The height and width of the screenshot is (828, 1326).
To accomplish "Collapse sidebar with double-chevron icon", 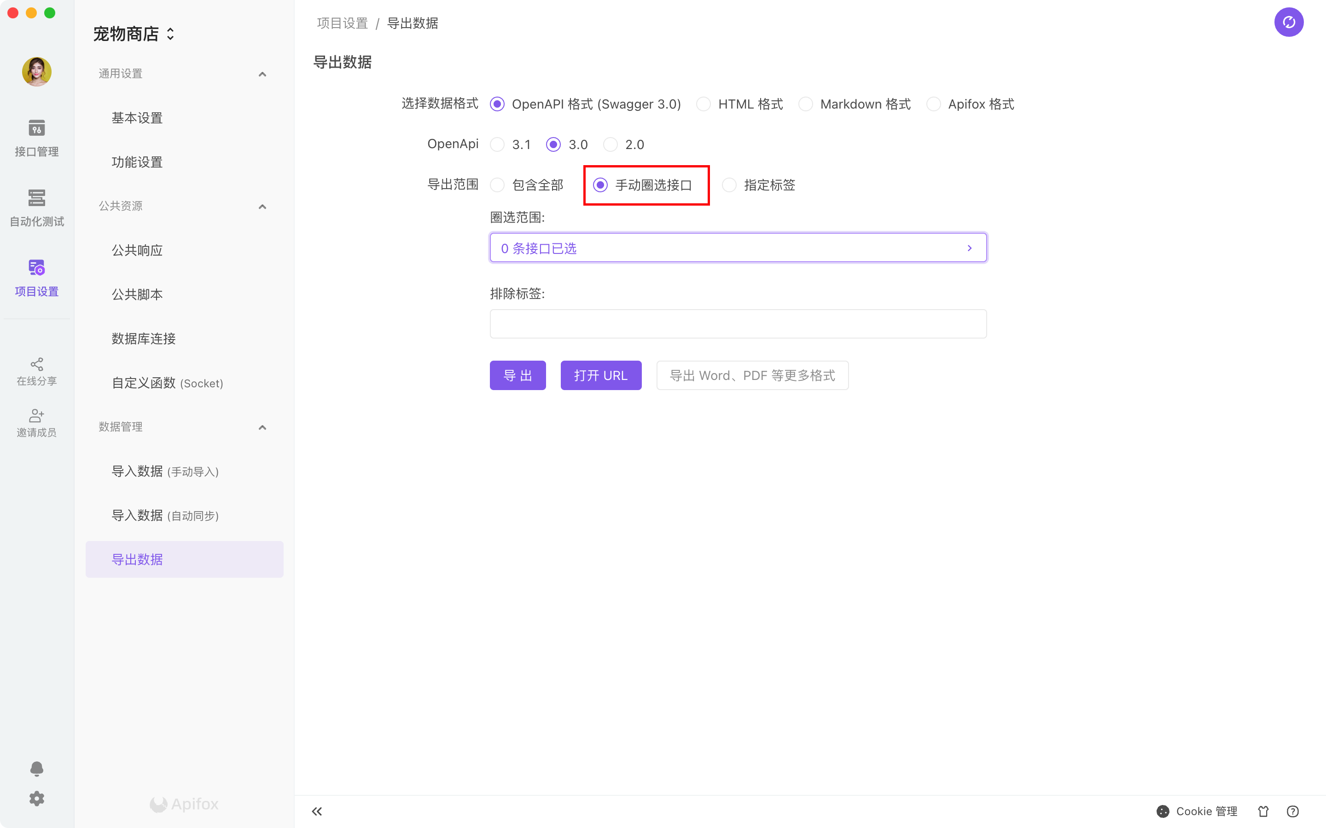I will tap(317, 811).
